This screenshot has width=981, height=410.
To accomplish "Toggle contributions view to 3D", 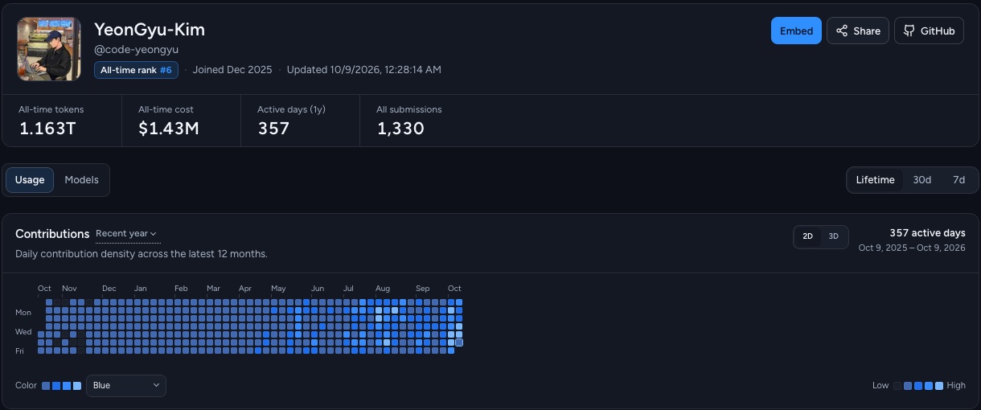I will (833, 236).
